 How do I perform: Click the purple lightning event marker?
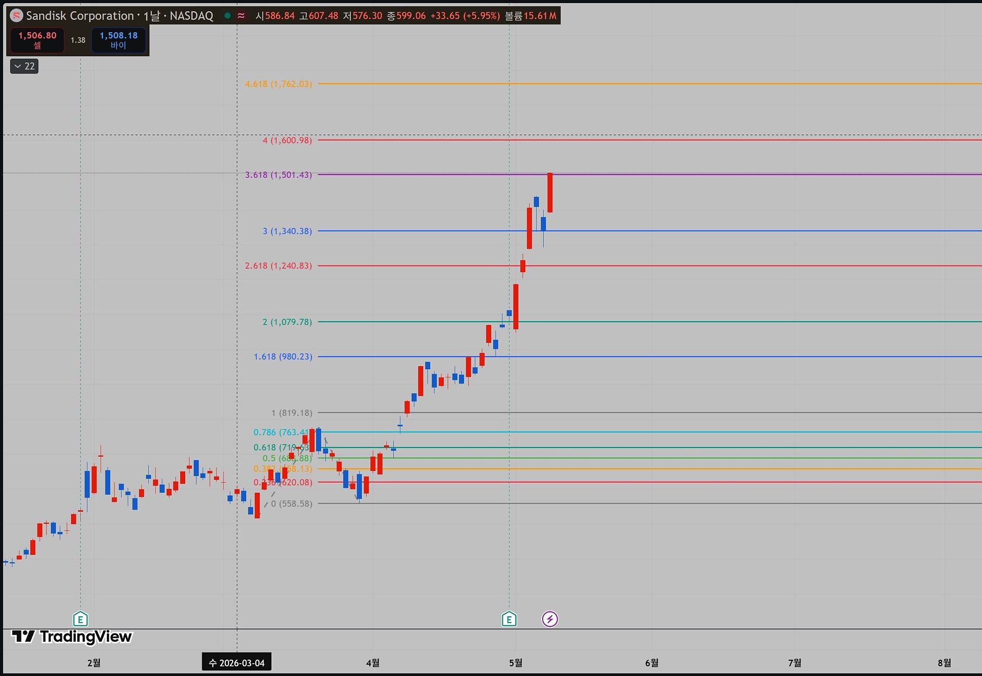(x=550, y=619)
